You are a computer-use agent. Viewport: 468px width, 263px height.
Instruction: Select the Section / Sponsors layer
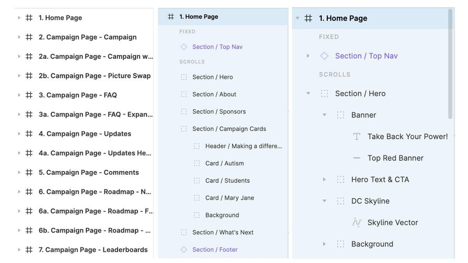pyautogui.click(x=219, y=111)
